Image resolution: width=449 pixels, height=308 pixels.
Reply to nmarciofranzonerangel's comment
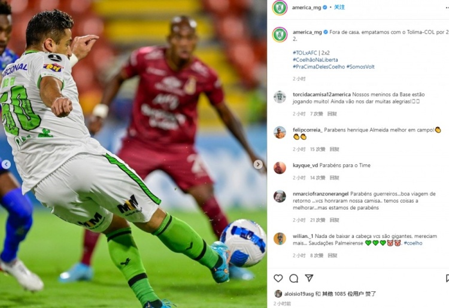click(x=334, y=220)
